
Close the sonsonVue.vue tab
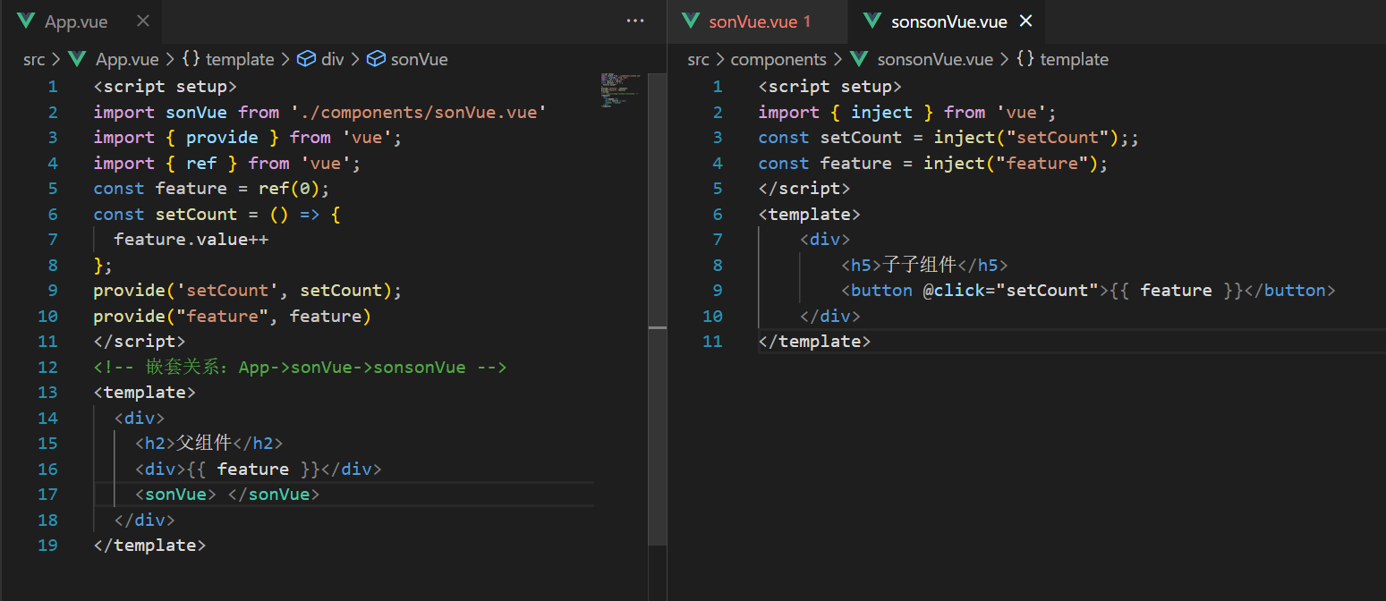pos(1026,21)
